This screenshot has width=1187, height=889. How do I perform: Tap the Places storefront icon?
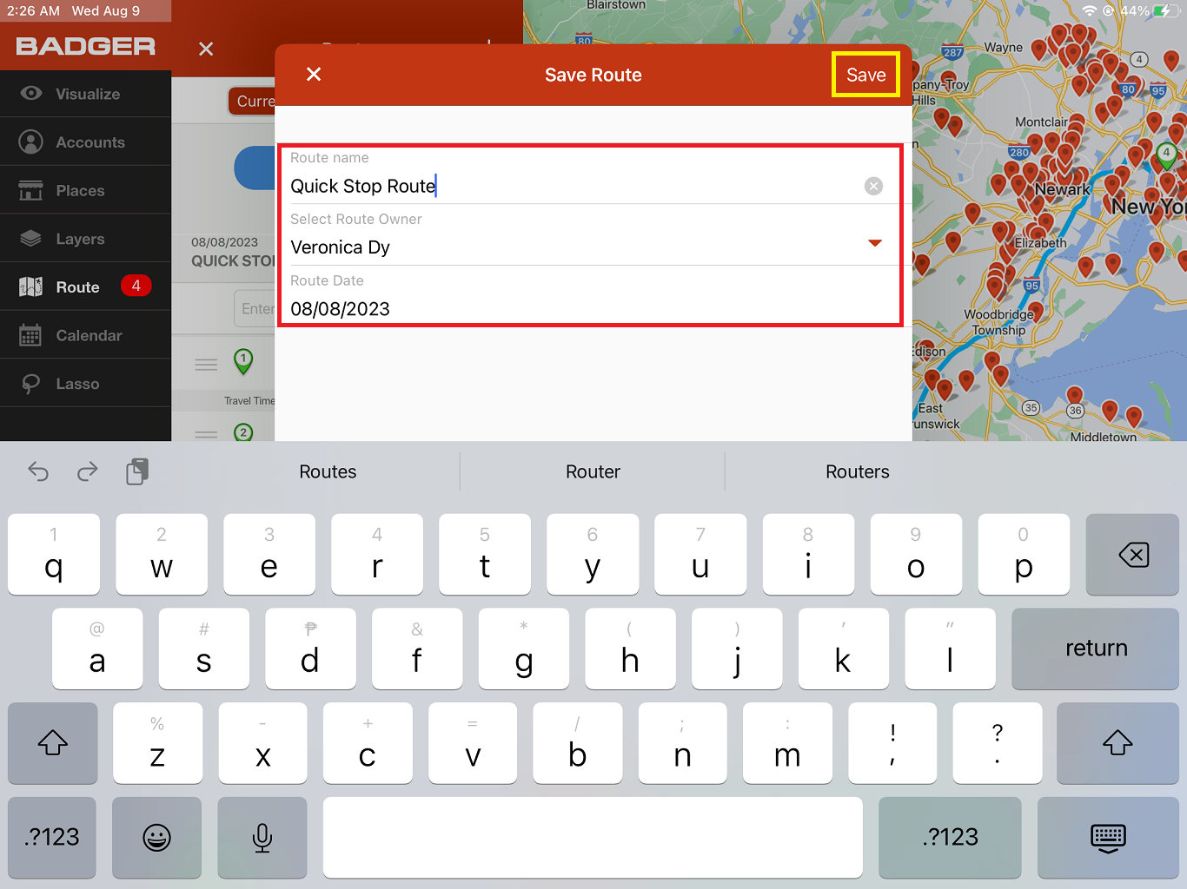tap(30, 190)
